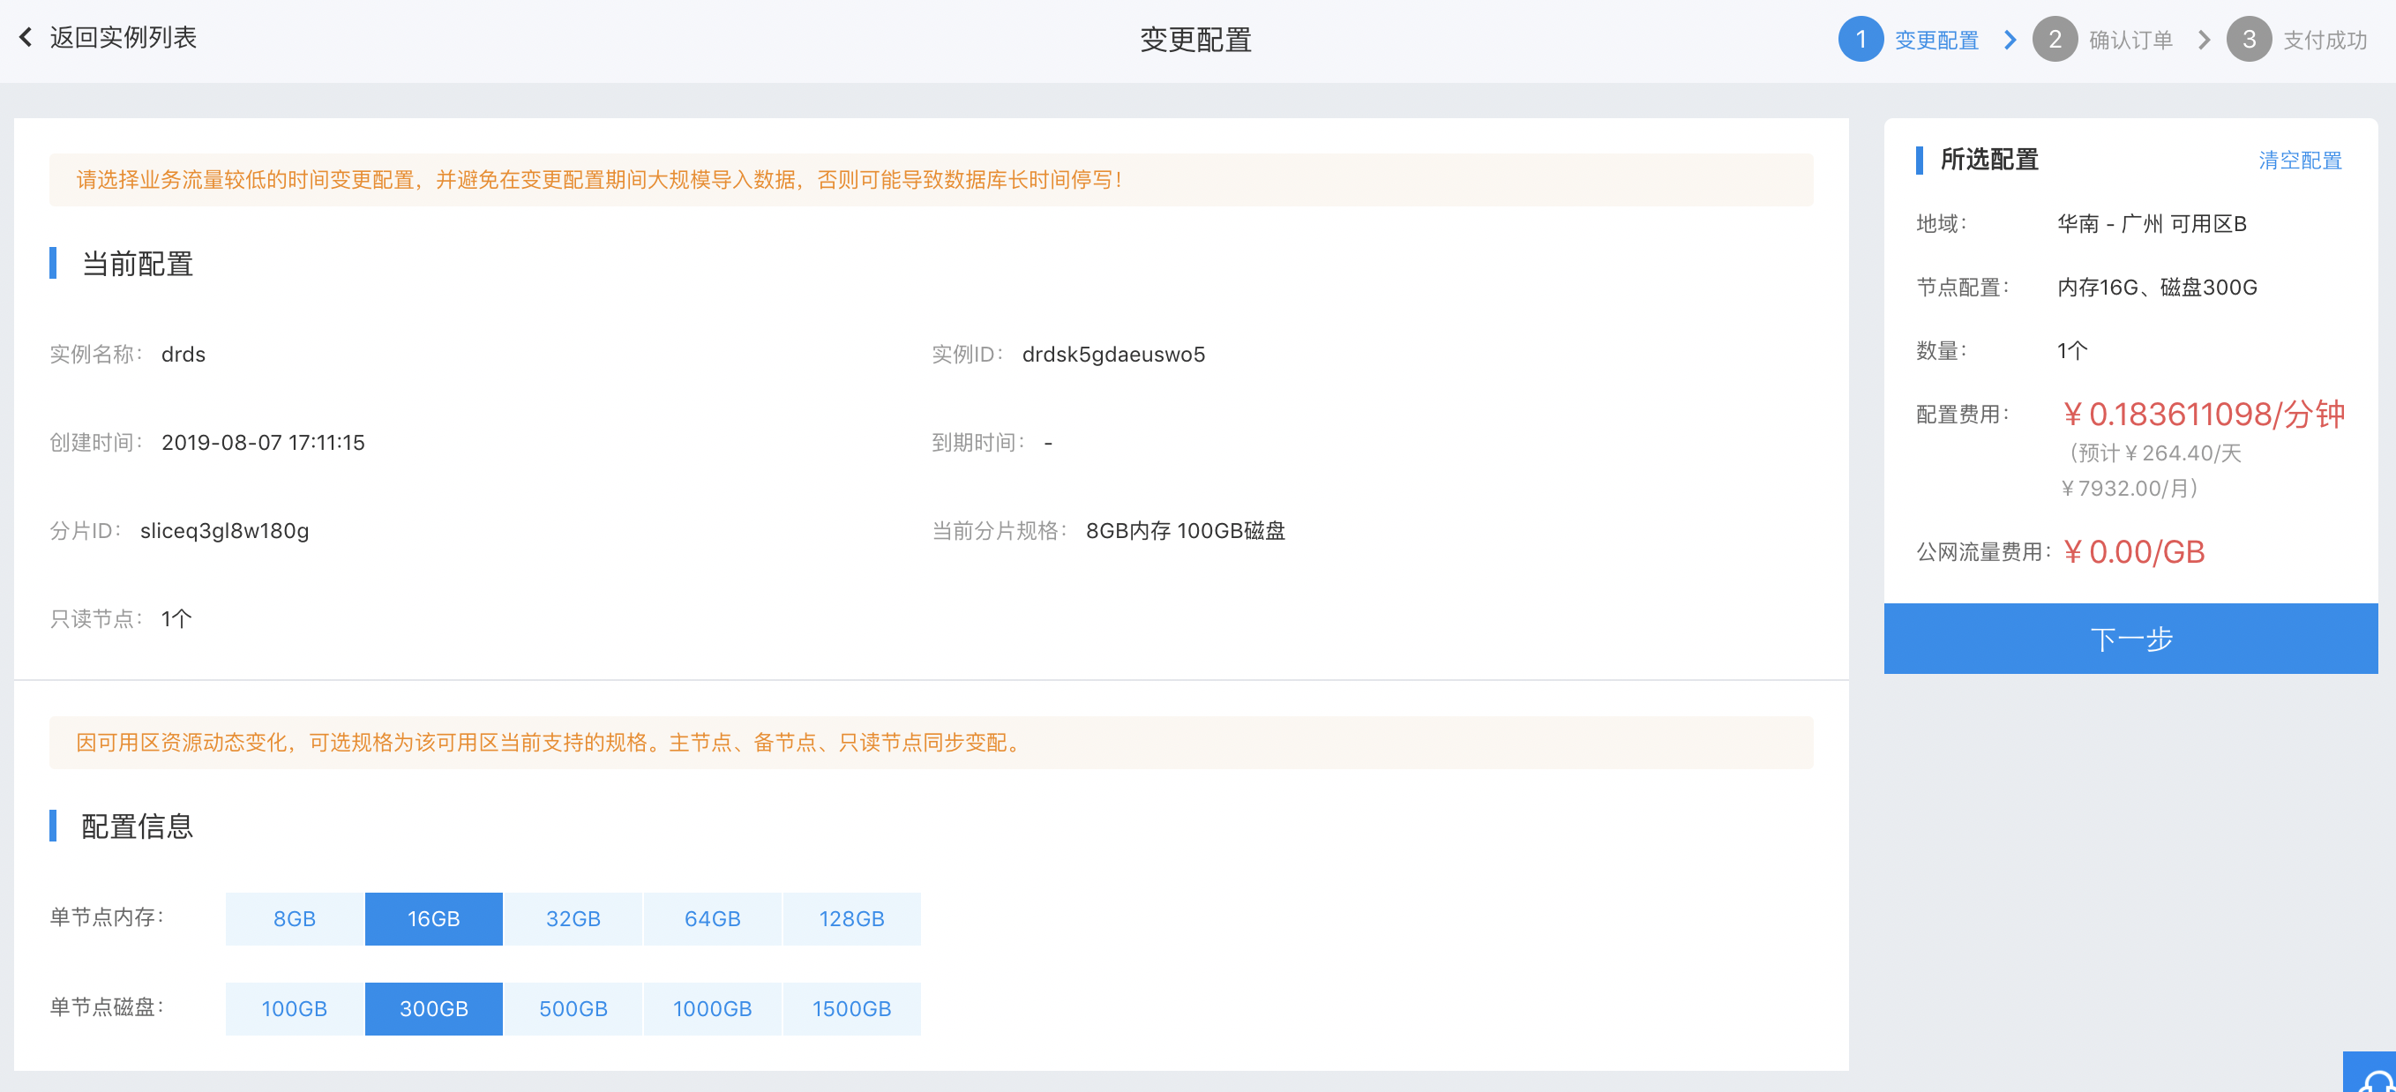The image size is (2396, 1092).
Task: Click the page title 变更配置
Action: click(x=1196, y=40)
